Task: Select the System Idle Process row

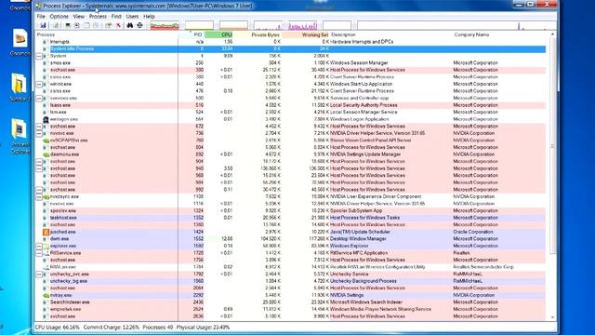Action: [291, 49]
